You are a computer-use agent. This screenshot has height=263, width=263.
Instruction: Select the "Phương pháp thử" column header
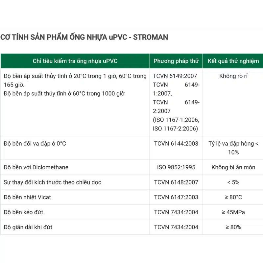point(176,61)
